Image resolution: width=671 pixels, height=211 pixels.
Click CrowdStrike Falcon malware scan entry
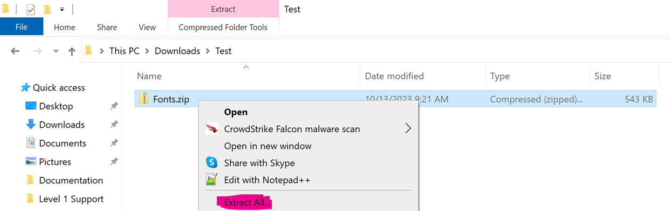pyautogui.click(x=292, y=129)
